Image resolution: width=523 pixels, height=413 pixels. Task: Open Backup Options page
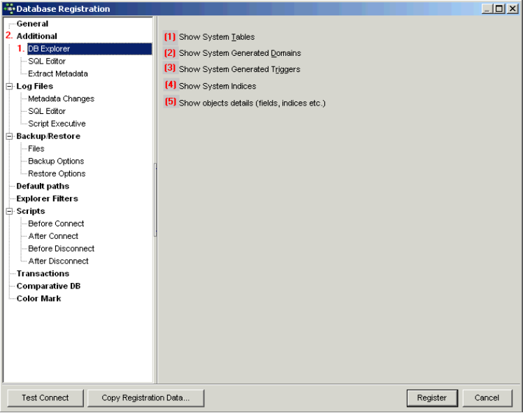click(x=56, y=161)
